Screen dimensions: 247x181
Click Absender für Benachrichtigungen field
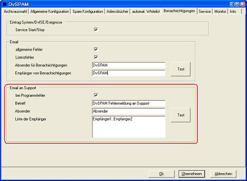(129, 65)
